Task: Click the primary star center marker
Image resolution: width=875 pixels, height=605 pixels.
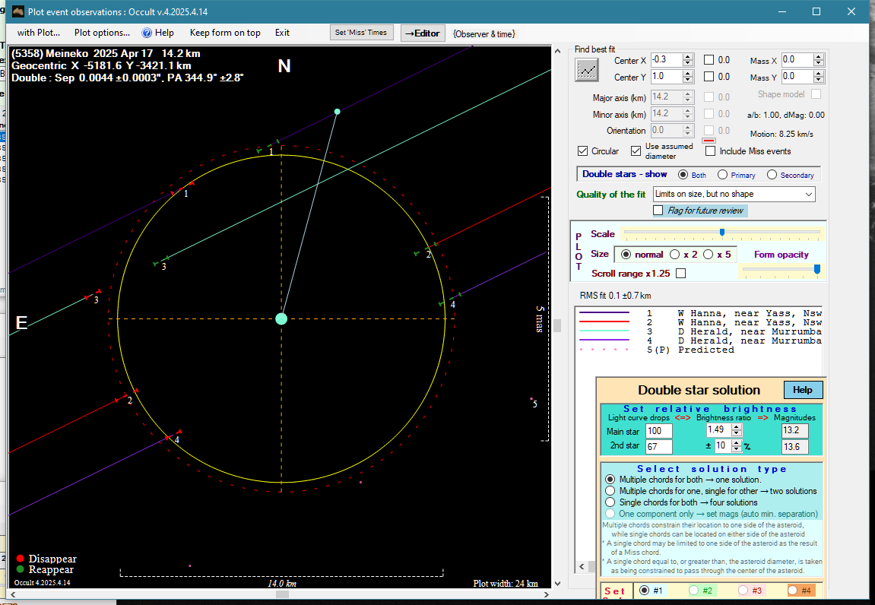Action: tap(281, 318)
